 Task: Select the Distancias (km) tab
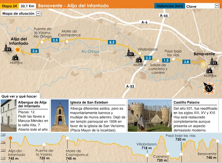coord(169,6)
